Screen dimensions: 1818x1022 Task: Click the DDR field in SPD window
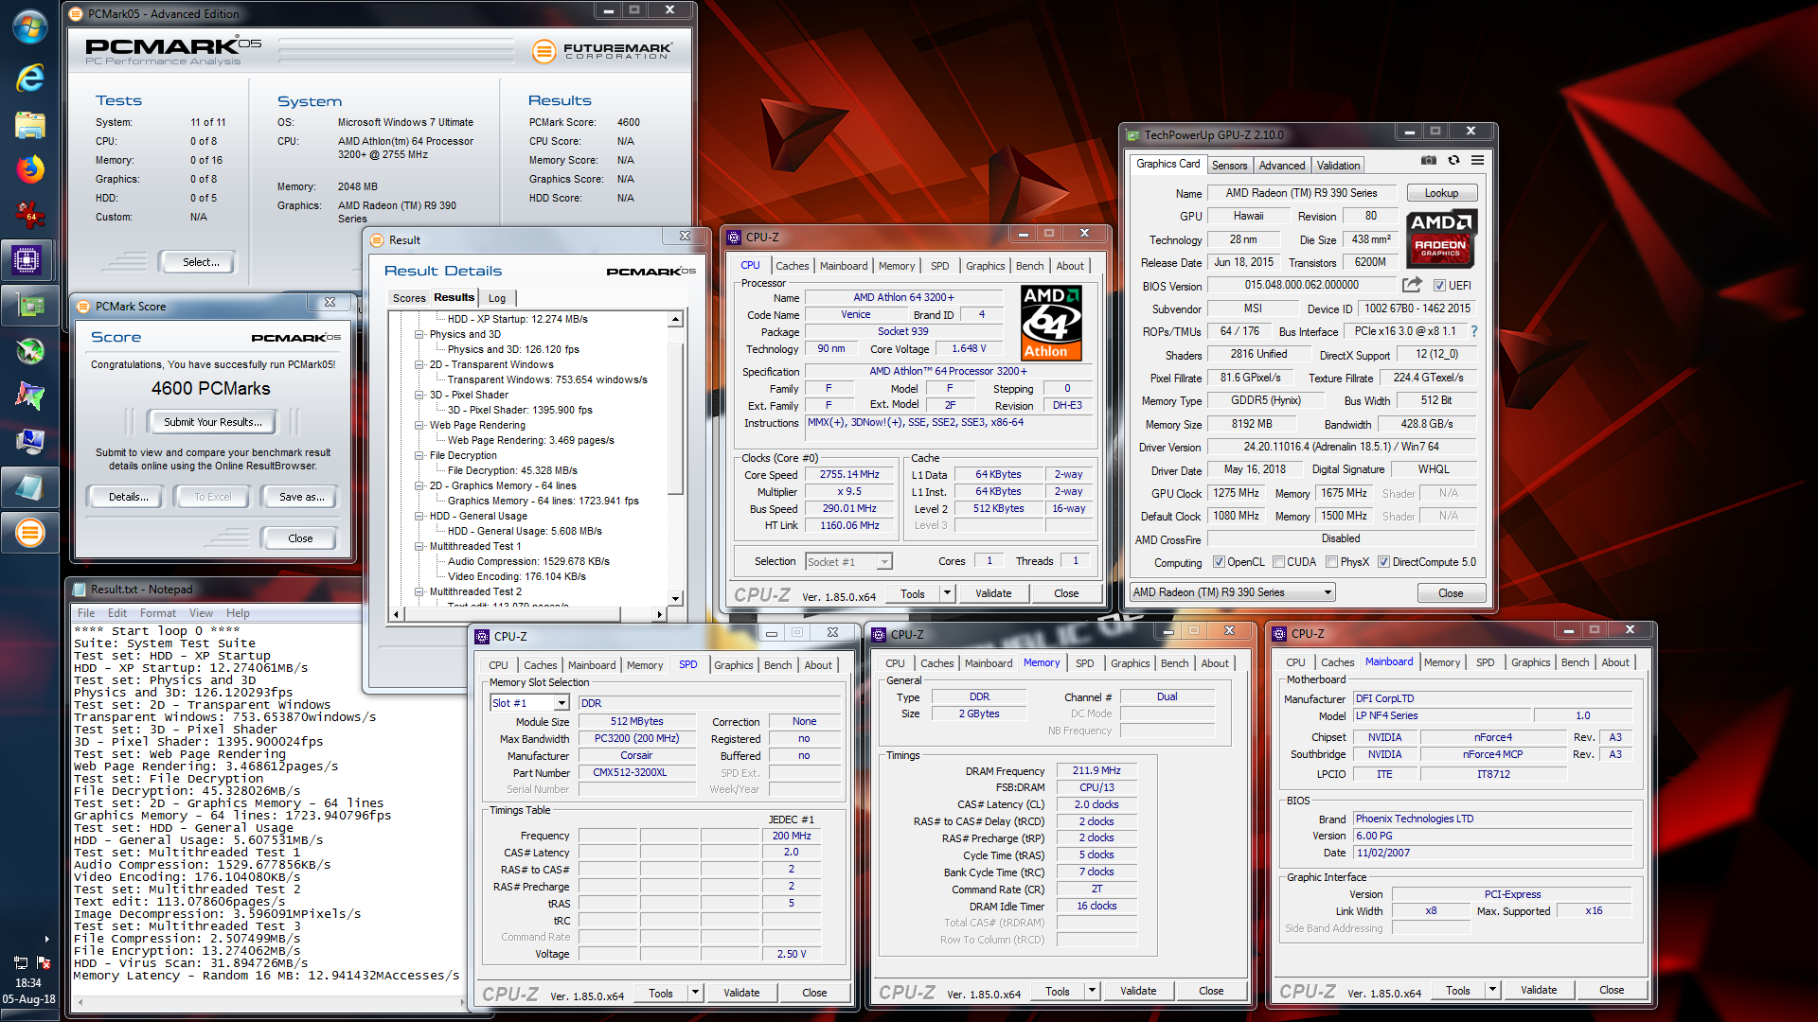709,703
